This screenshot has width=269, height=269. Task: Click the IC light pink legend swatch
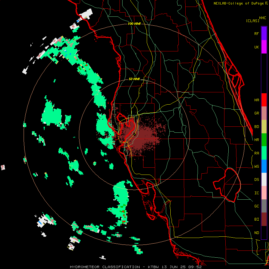(x=264, y=193)
